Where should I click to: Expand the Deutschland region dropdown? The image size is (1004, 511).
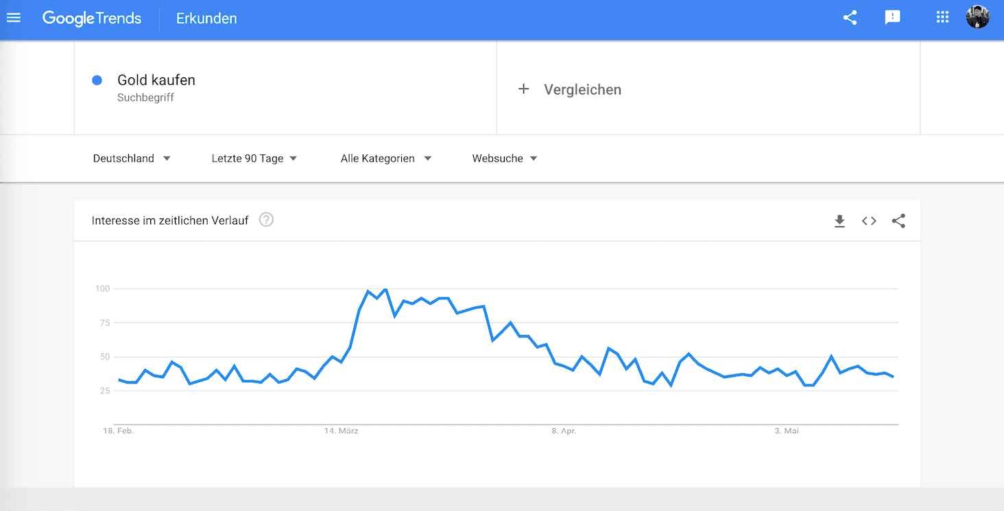(x=132, y=158)
